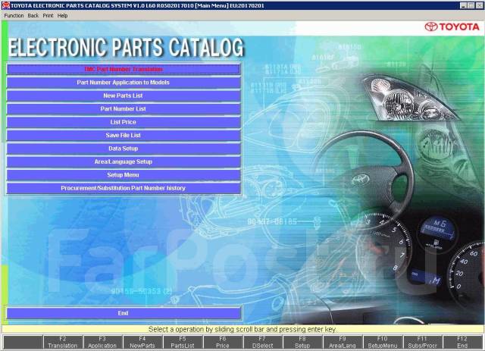This screenshot has width=485, height=351.
Task: Select TMC Part Number Translation
Action: [x=123, y=69]
